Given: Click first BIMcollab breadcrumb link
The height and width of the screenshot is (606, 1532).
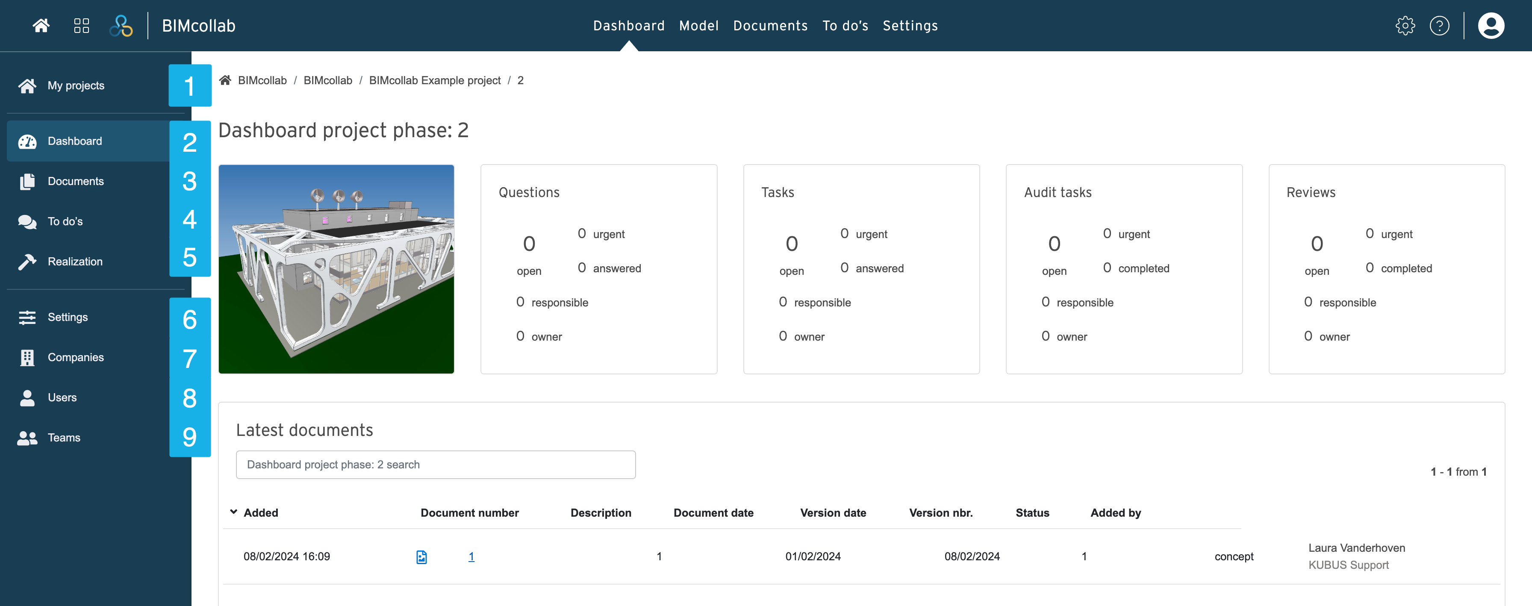Looking at the screenshot, I should tap(262, 80).
